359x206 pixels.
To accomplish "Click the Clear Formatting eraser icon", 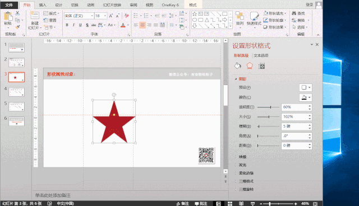I will (126, 16).
